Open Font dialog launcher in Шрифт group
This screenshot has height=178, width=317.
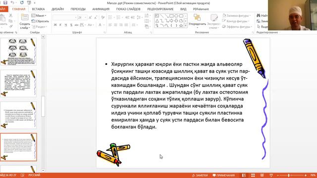click(105, 32)
